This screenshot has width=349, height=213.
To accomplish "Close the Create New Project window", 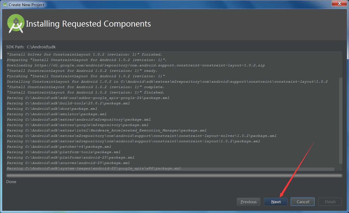I will [340, 3].
